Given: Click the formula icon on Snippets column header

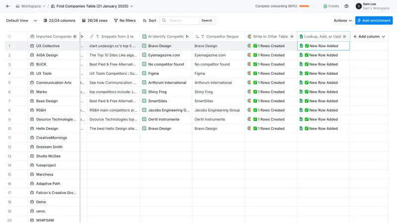Looking at the screenshot, I should [92, 36].
